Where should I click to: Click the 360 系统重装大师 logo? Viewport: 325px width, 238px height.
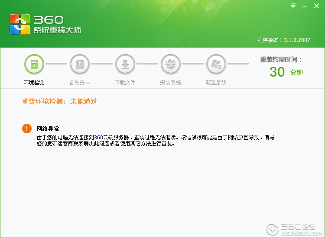45,24
